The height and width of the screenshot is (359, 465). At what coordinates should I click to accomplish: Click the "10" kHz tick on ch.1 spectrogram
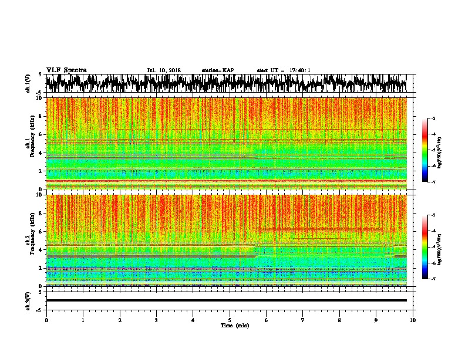click(x=40, y=98)
